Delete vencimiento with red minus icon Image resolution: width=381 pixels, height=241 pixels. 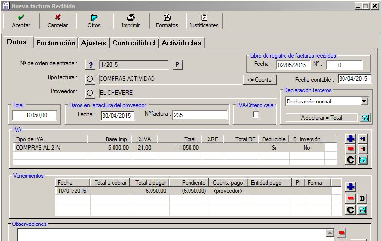click(x=350, y=199)
